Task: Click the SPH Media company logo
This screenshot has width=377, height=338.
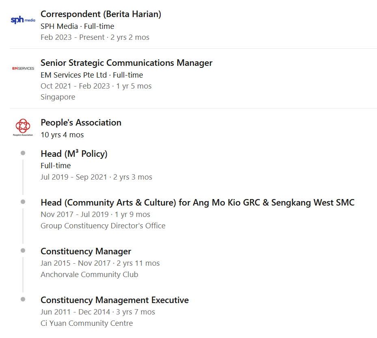Action: [23, 20]
